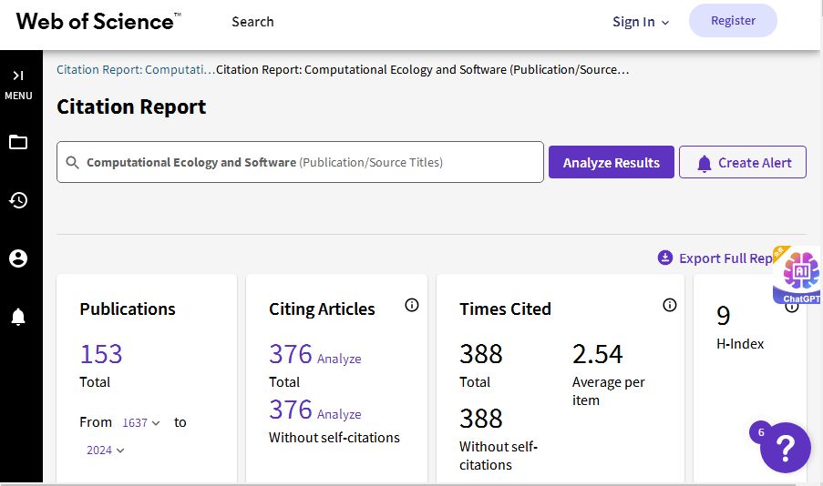The image size is (823, 486).
Task: Open the Sign In dropdown
Action: (641, 22)
